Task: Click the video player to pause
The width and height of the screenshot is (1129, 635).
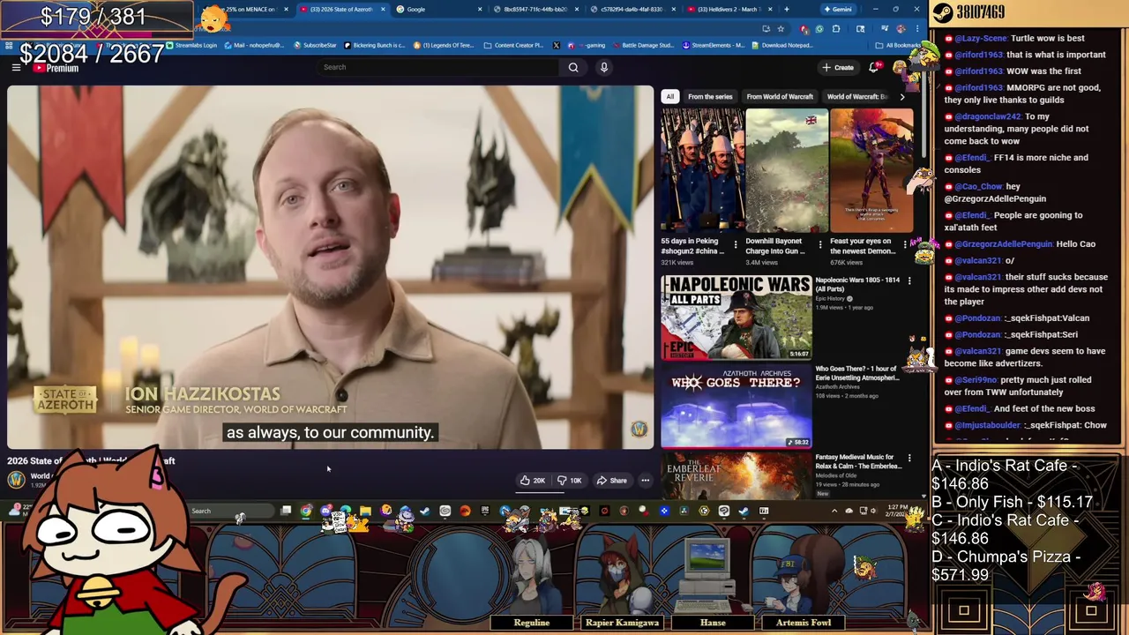Action: click(x=331, y=267)
